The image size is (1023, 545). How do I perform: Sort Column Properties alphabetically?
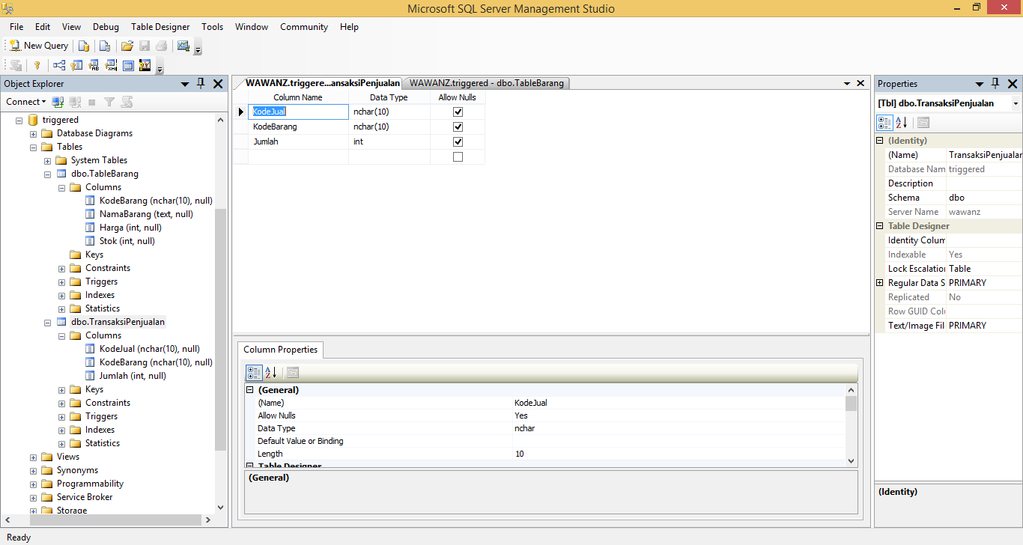tap(271, 372)
